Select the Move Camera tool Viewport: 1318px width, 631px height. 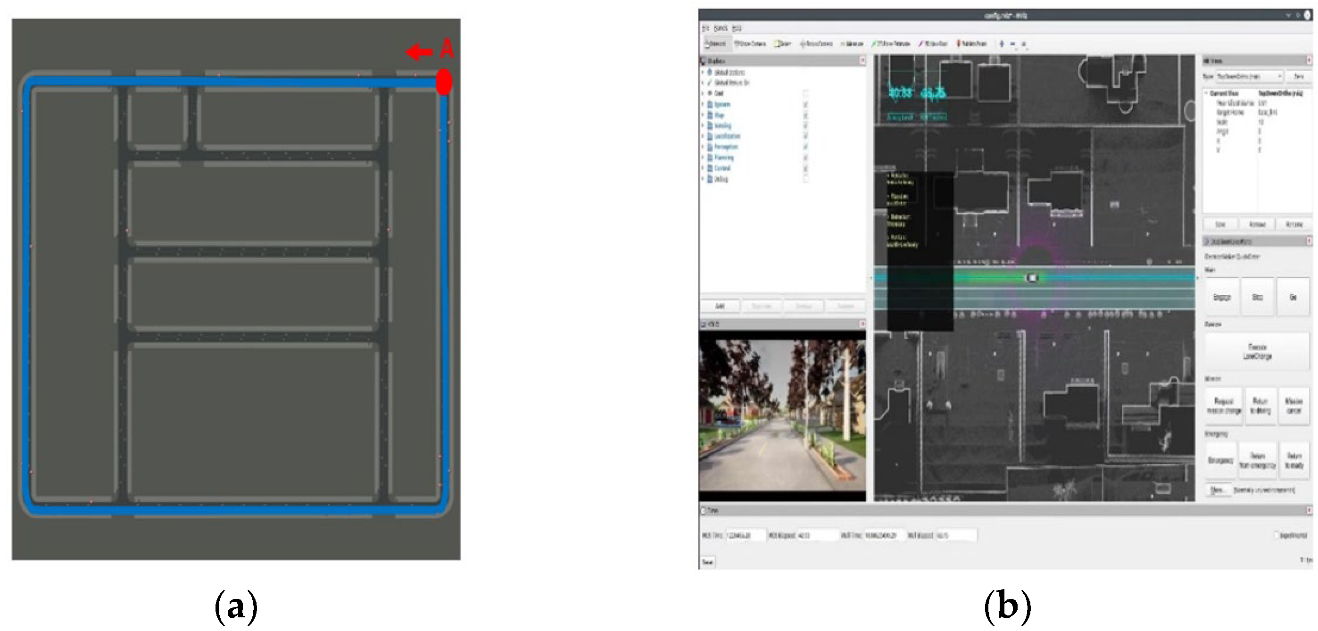(751, 44)
